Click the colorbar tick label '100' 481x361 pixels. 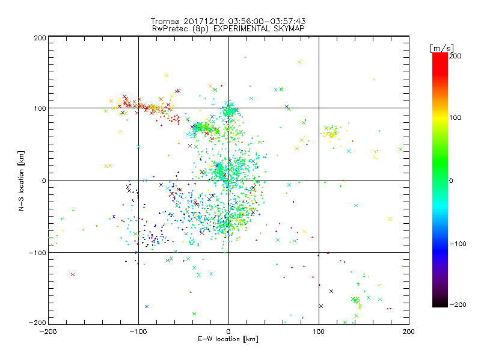click(455, 117)
